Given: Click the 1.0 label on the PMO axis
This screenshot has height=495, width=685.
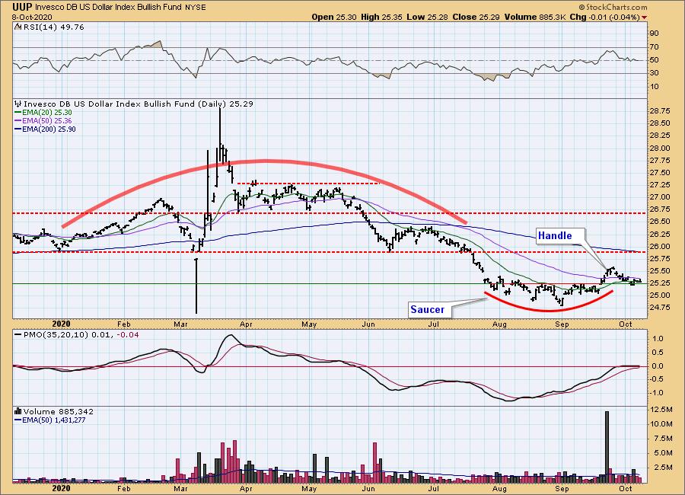Looking at the screenshot, I should click(x=658, y=339).
